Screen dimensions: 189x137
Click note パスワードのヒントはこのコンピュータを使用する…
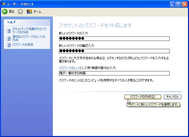click(106, 80)
